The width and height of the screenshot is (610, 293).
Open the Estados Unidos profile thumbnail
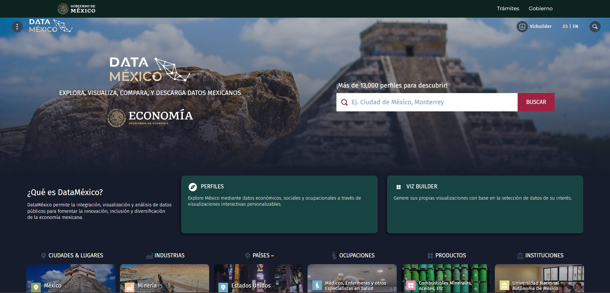coord(258,279)
